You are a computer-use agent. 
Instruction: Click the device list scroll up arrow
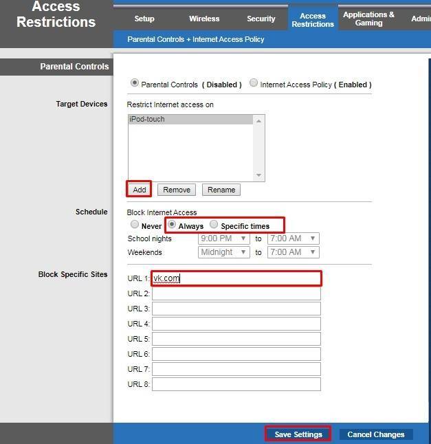(x=258, y=121)
